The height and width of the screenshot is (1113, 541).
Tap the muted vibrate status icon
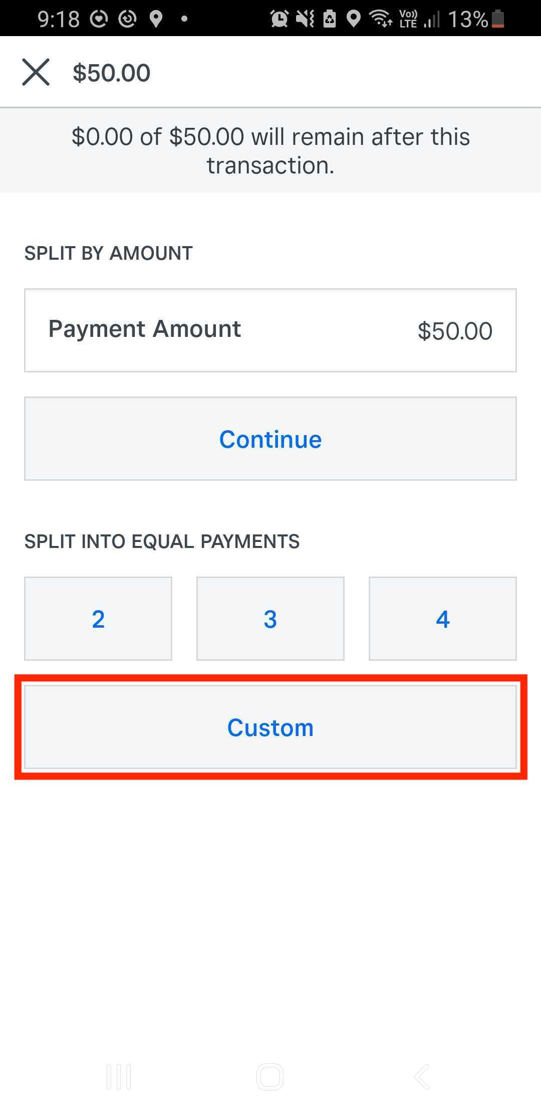305,19
